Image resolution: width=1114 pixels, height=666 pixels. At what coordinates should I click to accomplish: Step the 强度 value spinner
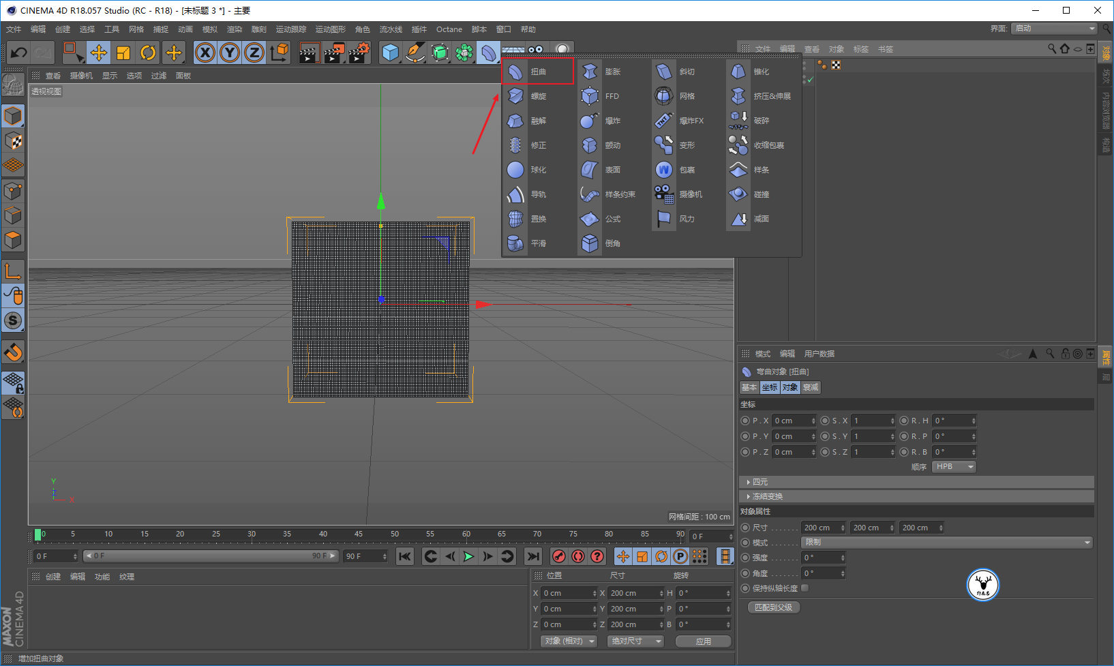pyautogui.click(x=843, y=558)
